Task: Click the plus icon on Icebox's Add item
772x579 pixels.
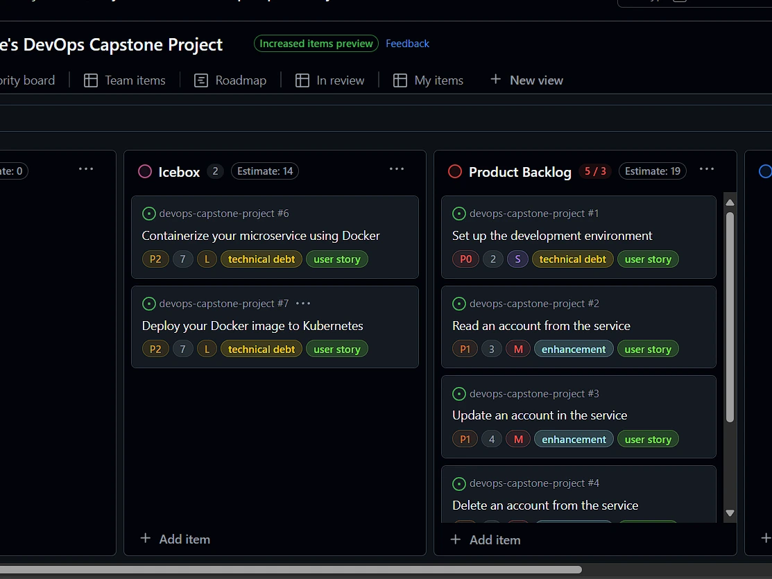Action: point(145,538)
